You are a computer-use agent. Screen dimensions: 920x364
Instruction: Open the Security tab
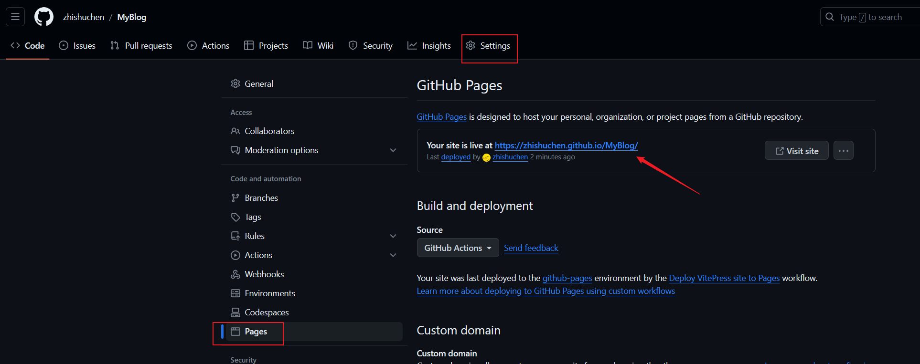[371, 46]
